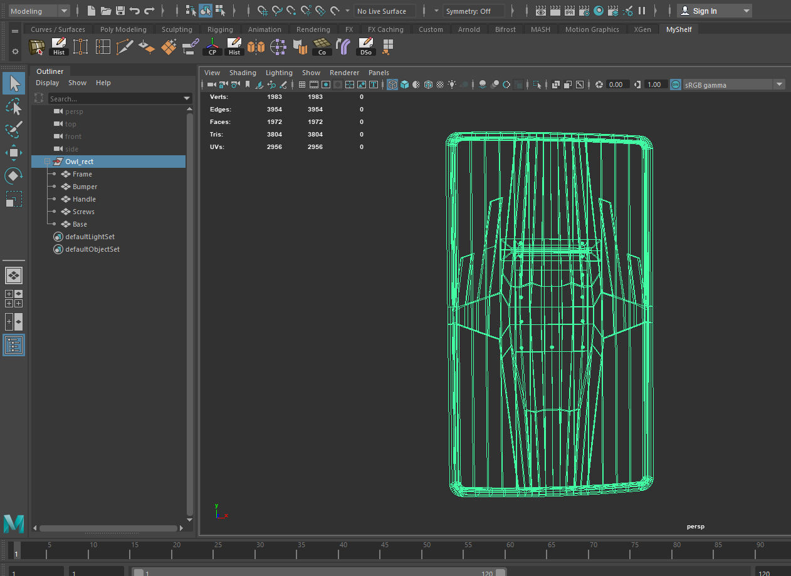
Task: Switch to the Poly Modeling shelf tab
Action: (123, 29)
